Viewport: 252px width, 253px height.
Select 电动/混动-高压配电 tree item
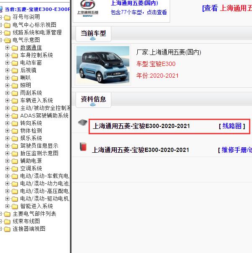45,191
